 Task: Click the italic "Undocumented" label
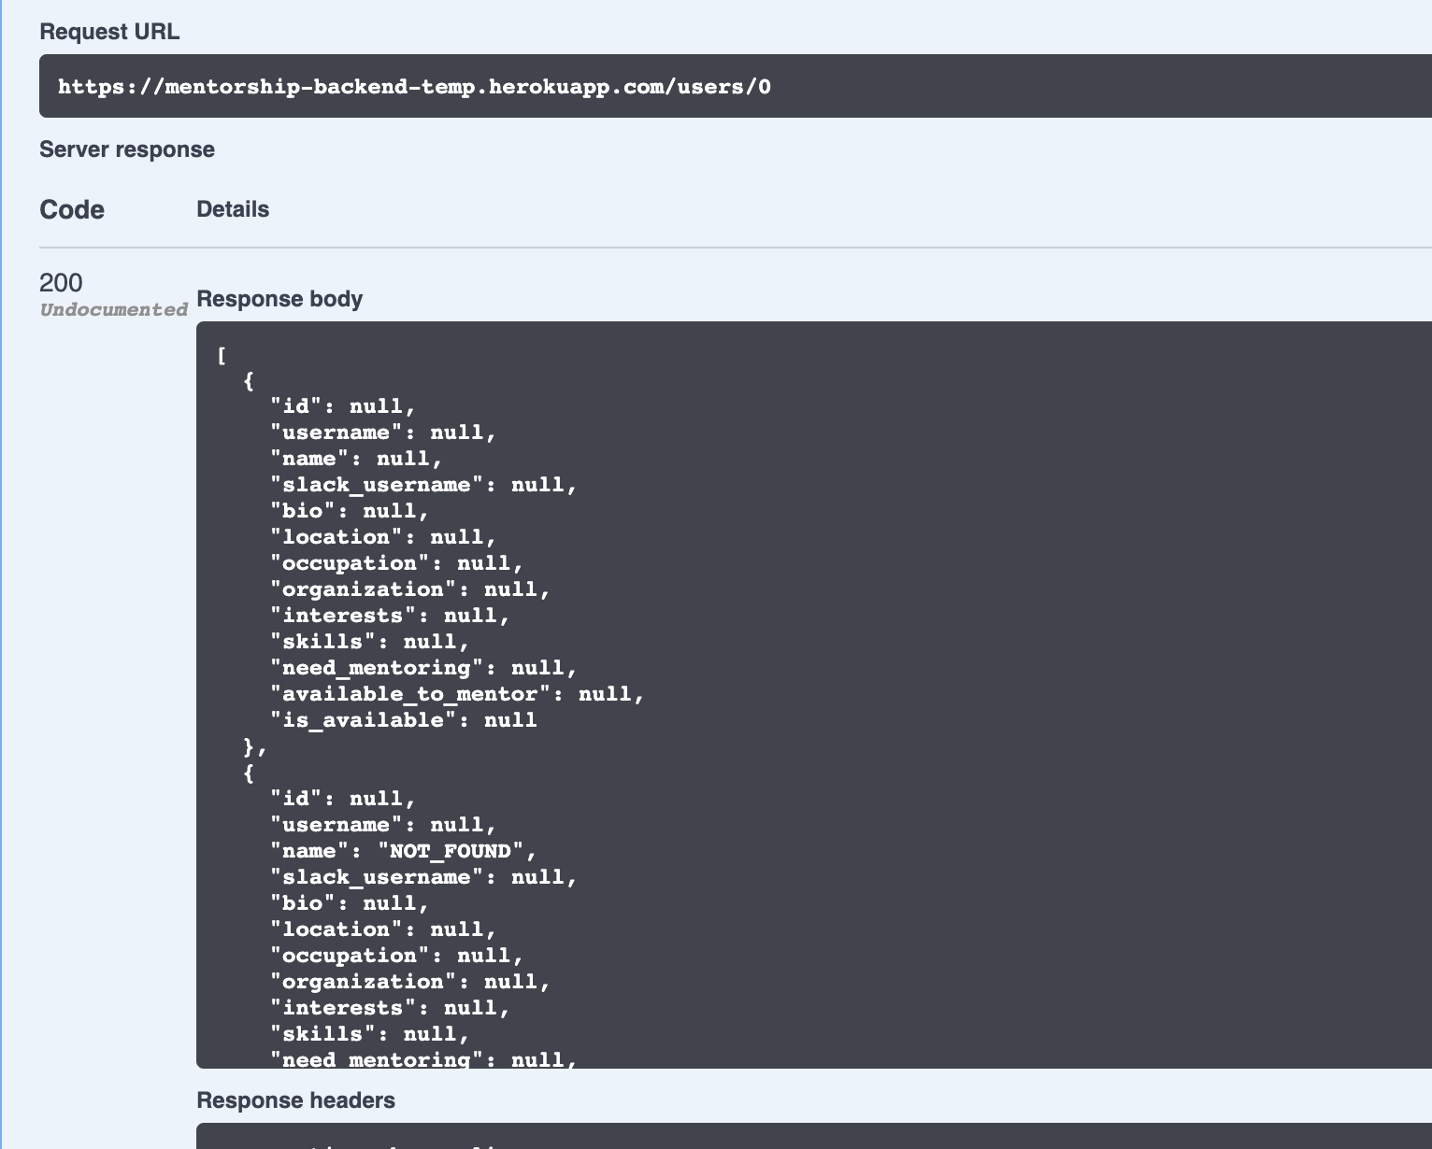coord(114,309)
